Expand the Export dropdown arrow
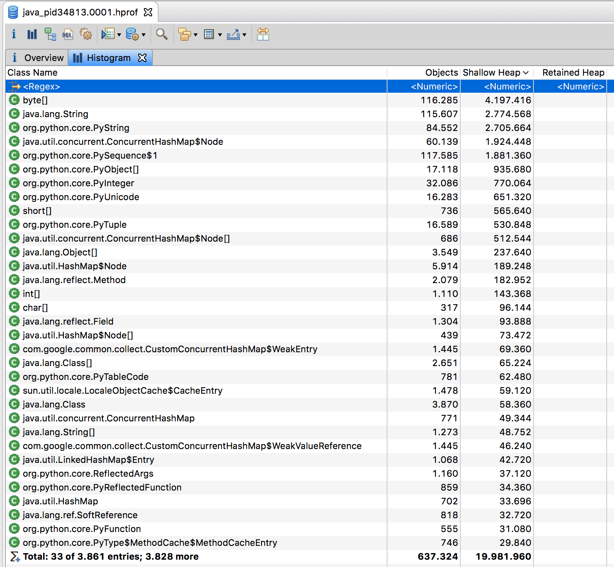 [244, 35]
